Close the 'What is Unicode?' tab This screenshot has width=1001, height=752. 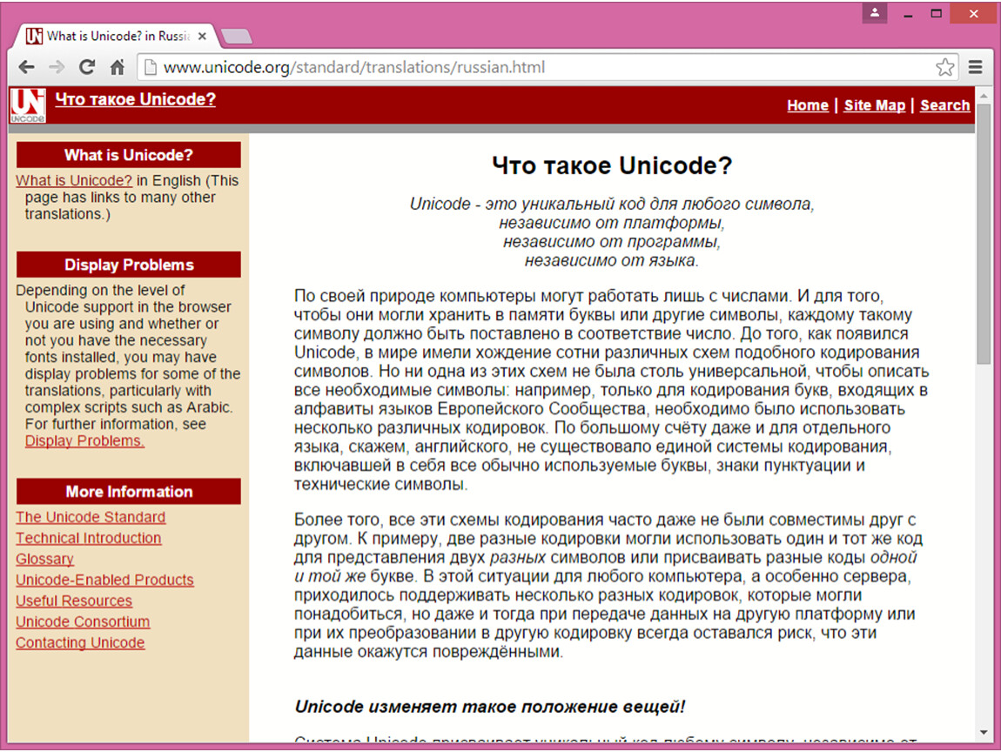click(x=203, y=37)
